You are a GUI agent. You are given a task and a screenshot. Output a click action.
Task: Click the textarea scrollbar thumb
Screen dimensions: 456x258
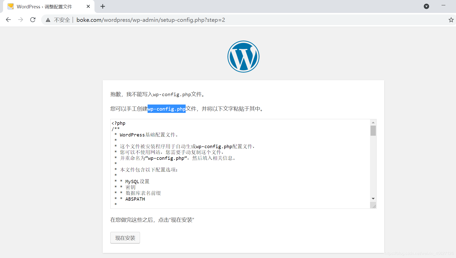[x=373, y=131]
